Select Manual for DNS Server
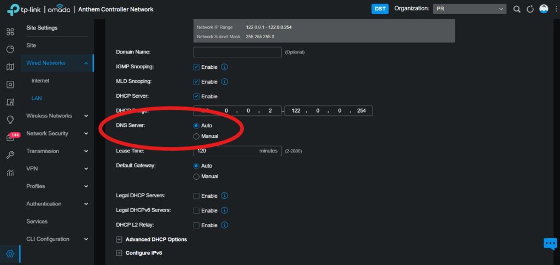The height and width of the screenshot is (265, 560). [x=196, y=136]
